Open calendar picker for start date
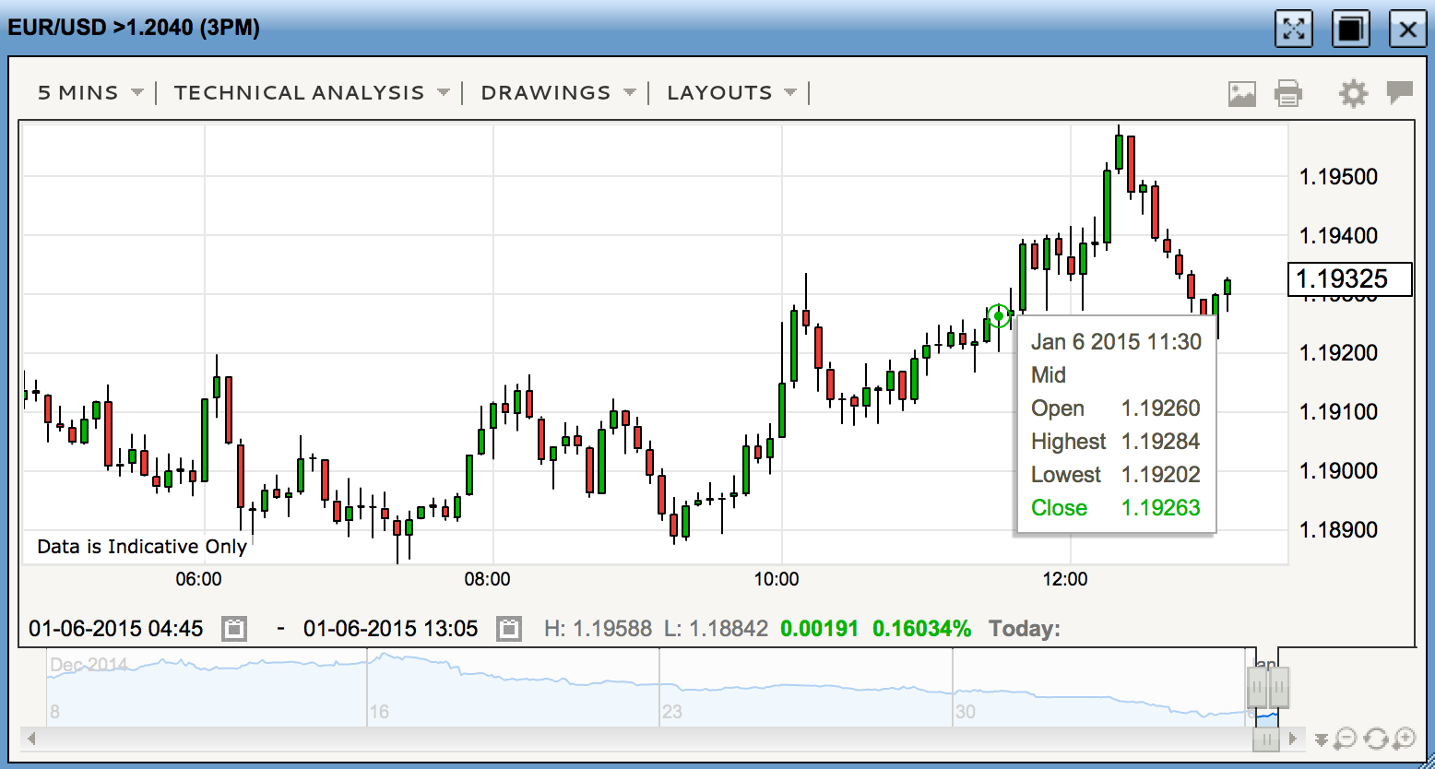The width and height of the screenshot is (1435, 769). pyautogui.click(x=234, y=629)
